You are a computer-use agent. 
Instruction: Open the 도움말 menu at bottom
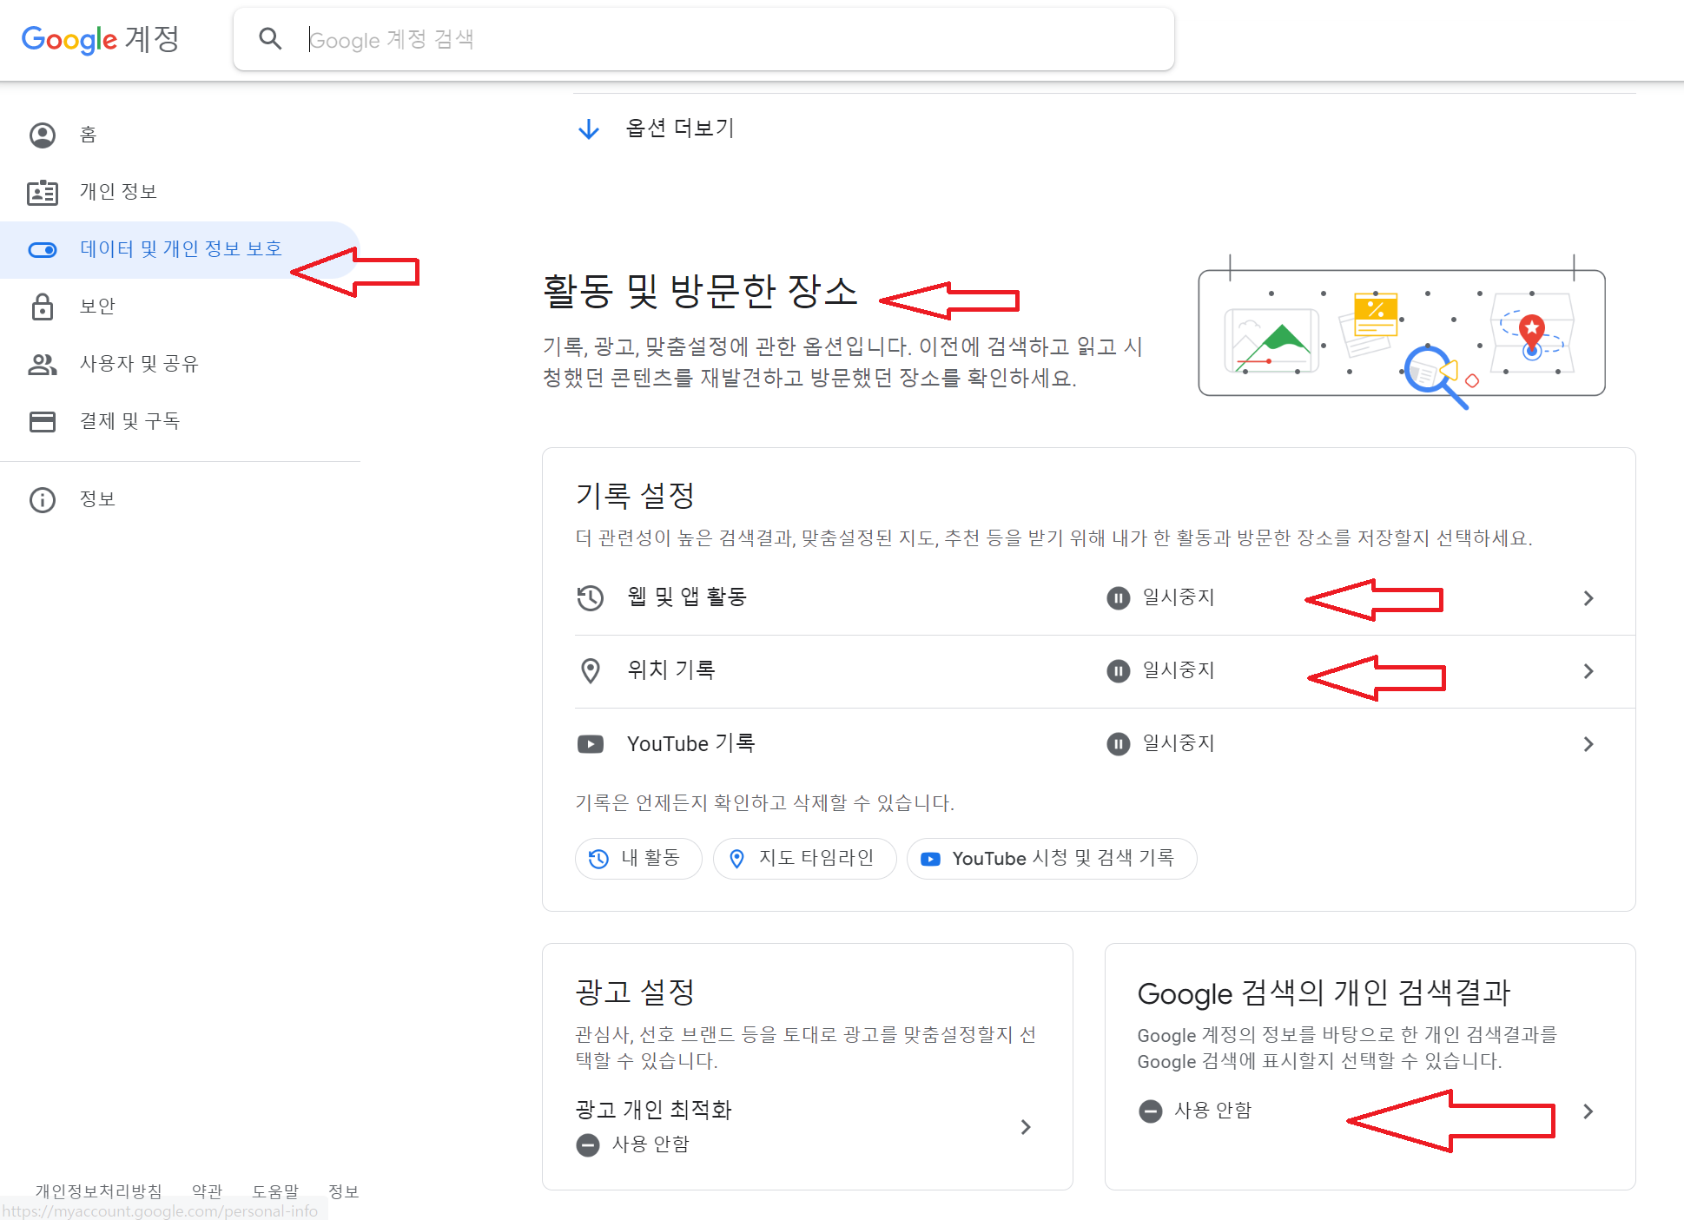point(276,1191)
